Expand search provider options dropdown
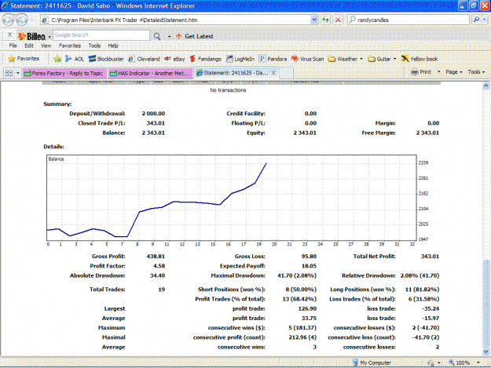 pyautogui.click(x=485, y=20)
